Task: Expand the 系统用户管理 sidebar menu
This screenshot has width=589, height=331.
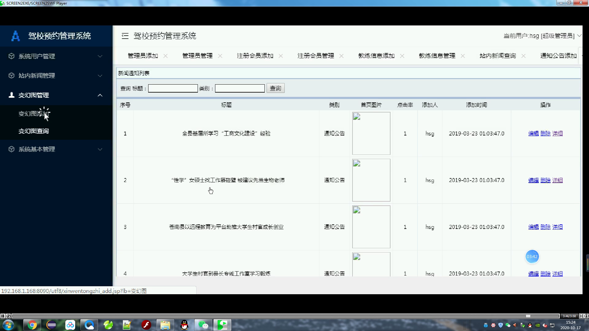Action: click(56, 56)
